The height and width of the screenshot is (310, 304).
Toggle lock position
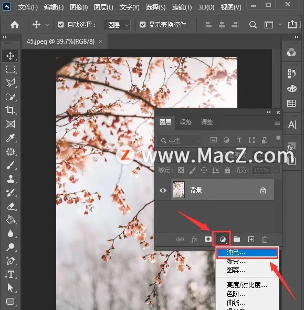coord(204,170)
